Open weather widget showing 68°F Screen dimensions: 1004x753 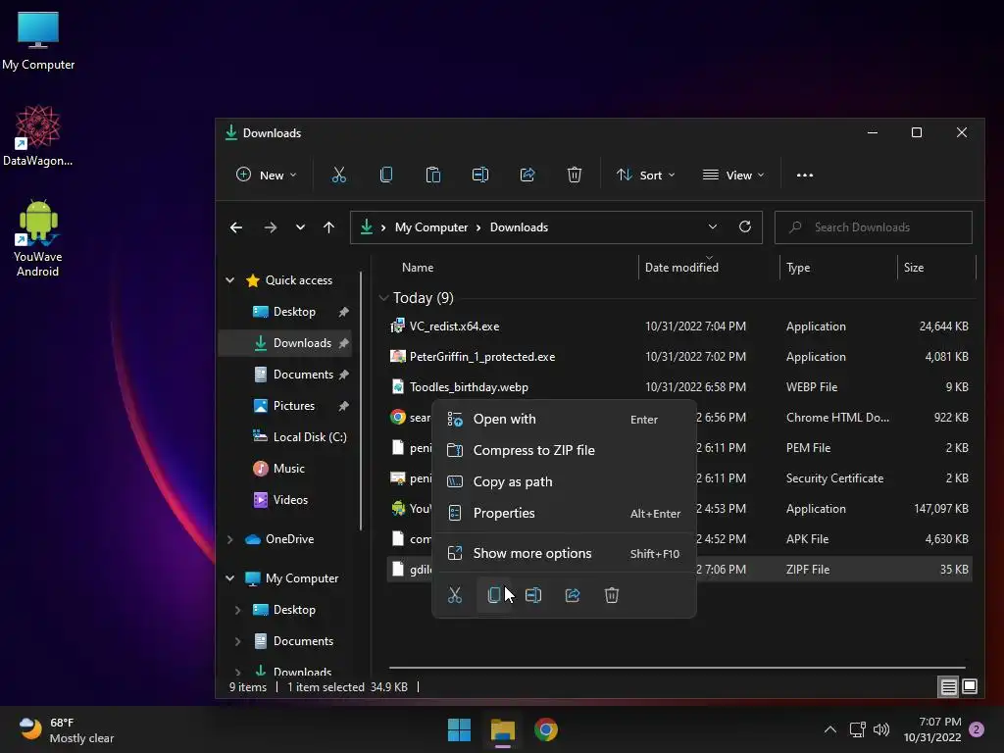66,729
